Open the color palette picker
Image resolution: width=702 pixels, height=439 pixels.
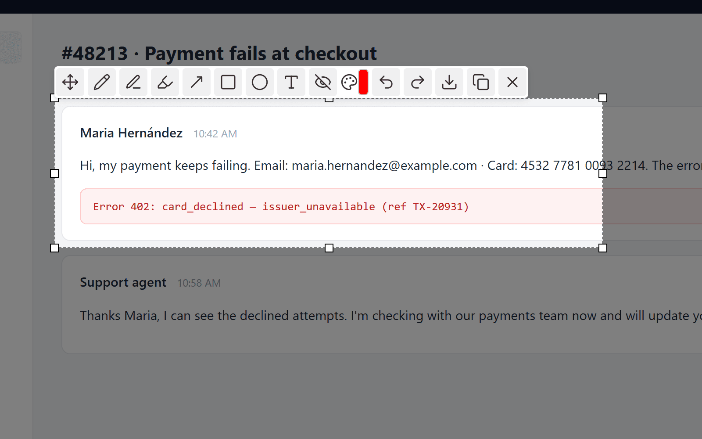pos(349,82)
